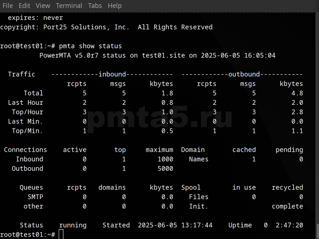
Task: Click the block cursor at the prompt
Action: [61, 234]
